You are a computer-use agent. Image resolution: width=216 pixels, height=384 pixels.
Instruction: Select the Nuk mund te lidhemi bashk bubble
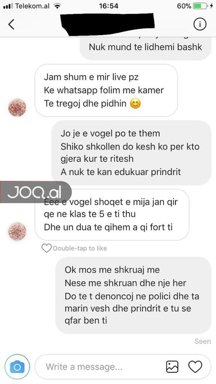[x=145, y=47]
